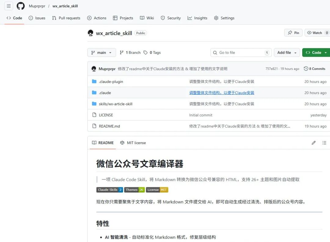Click the wx_article_skill repository title

coord(114,33)
